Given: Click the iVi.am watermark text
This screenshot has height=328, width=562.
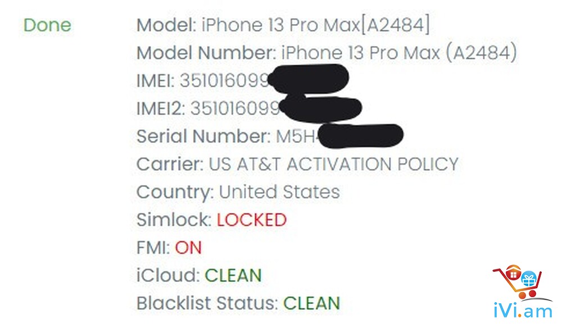Looking at the screenshot, I should [523, 309].
